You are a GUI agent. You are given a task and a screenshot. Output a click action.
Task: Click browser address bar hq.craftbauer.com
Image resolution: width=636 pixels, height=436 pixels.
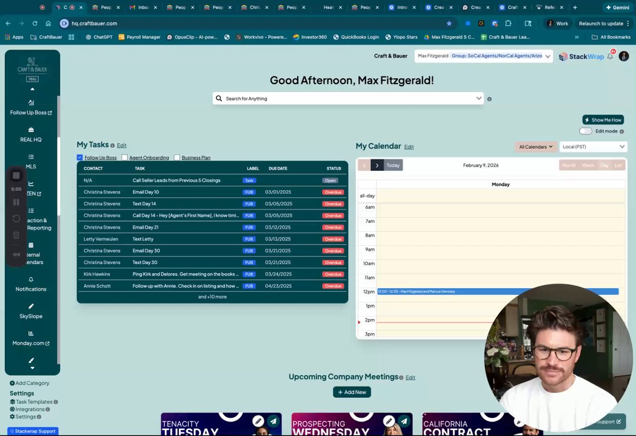click(x=255, y=24)
